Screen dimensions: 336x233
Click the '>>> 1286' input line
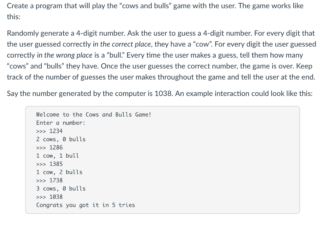[49, 147]
